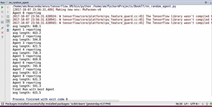
Task: Toggle Scroll to the End button
Action: [x=8, y=21]
